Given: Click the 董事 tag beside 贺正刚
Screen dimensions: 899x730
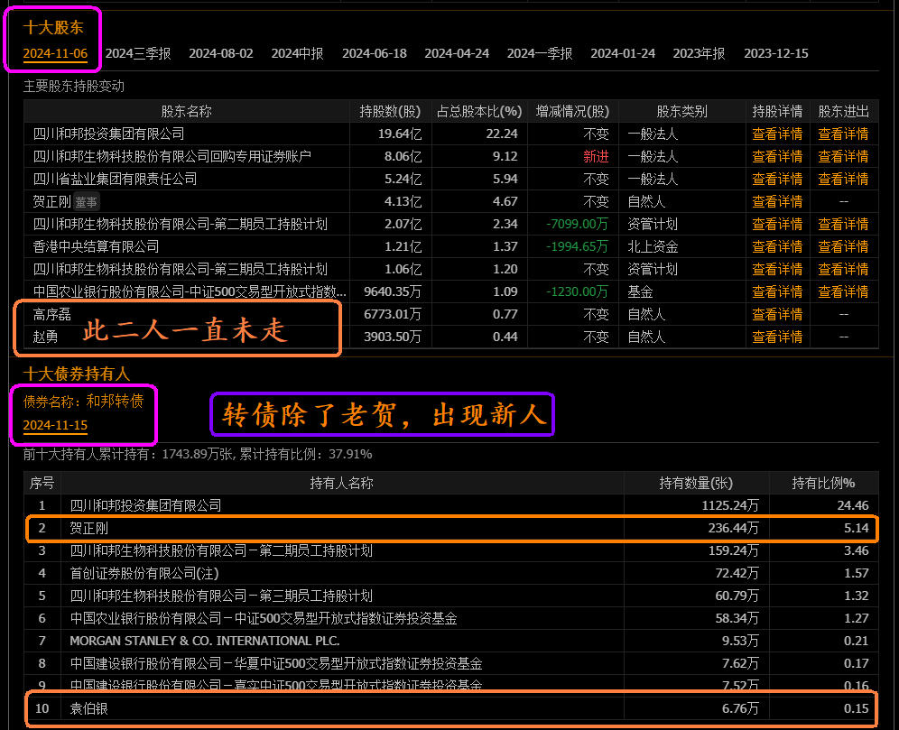Looking at the screenshot, I should [x=86, y=202].
